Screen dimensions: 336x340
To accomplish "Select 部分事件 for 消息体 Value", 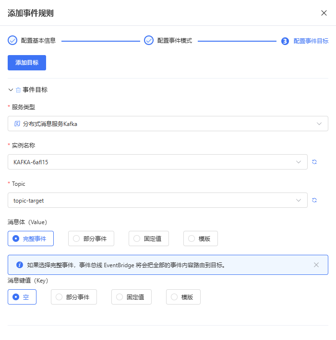I will click(91, 238).
